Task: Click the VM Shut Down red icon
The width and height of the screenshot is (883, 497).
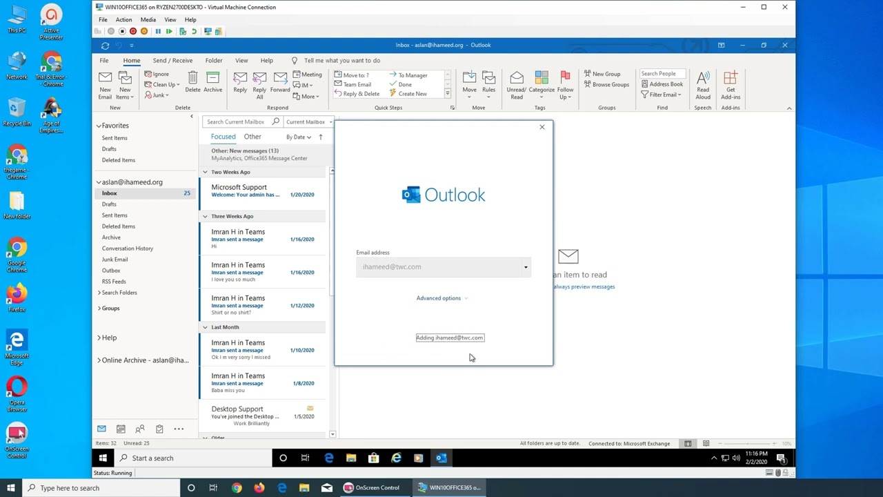Action: (133, 31)
